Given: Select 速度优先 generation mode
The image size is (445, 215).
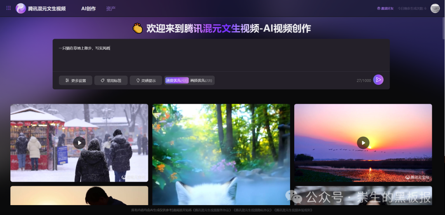Looking at the screenshot, I should (x=177, y=80).
